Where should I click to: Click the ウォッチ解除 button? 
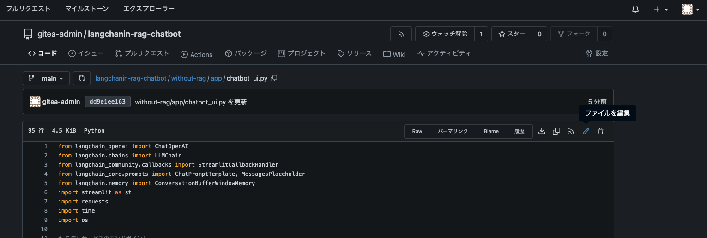pyautogui.click(x=445, y=34)
